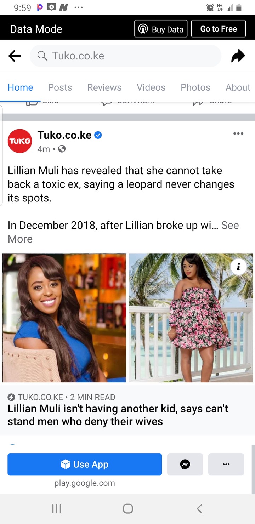255x524 pixels.
Task: Switch to the Posts tab
Action: pos(60,87)
